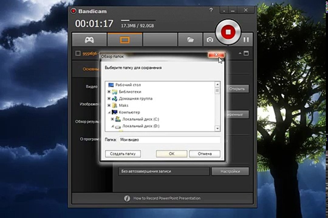Click folder tree scrollbar up arrow
The image size is (328, 218).
coord(217,84)
